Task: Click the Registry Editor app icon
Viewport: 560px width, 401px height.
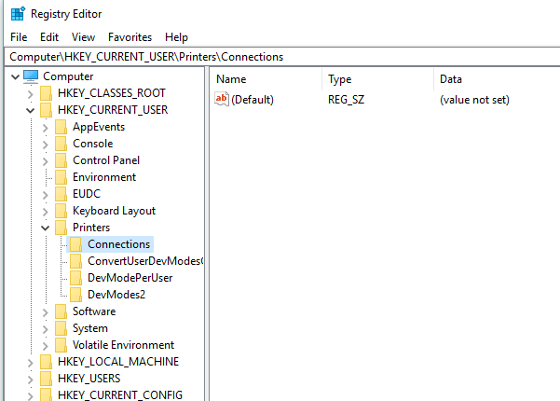Action: (18, 14)
